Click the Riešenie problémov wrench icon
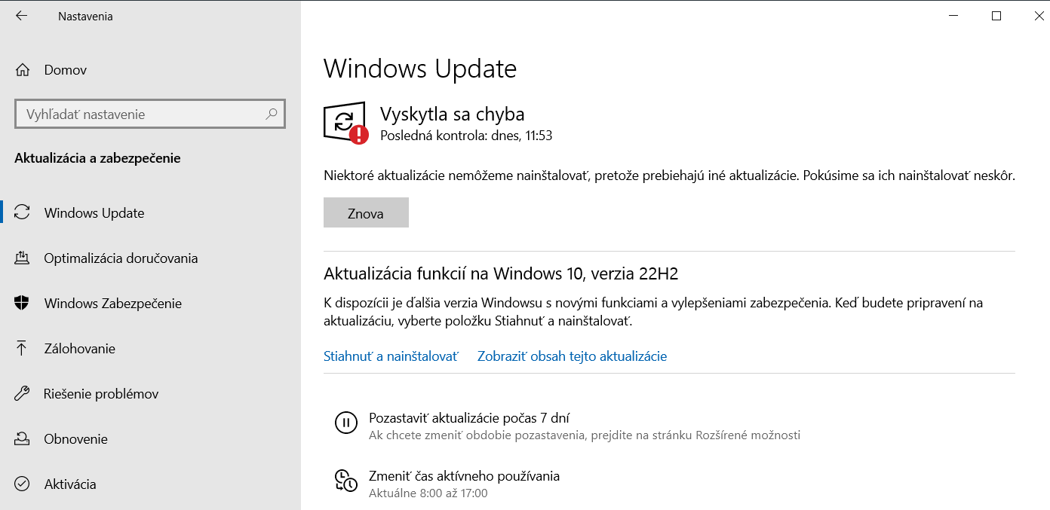This screenshot has height=510, width=1050. pyautogui.click(x=23, y=394)
